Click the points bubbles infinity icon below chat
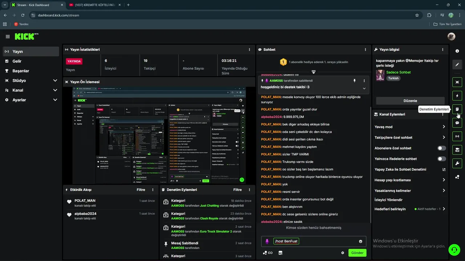The width and height of the screenshot is (465, 261). coord(268,253)
